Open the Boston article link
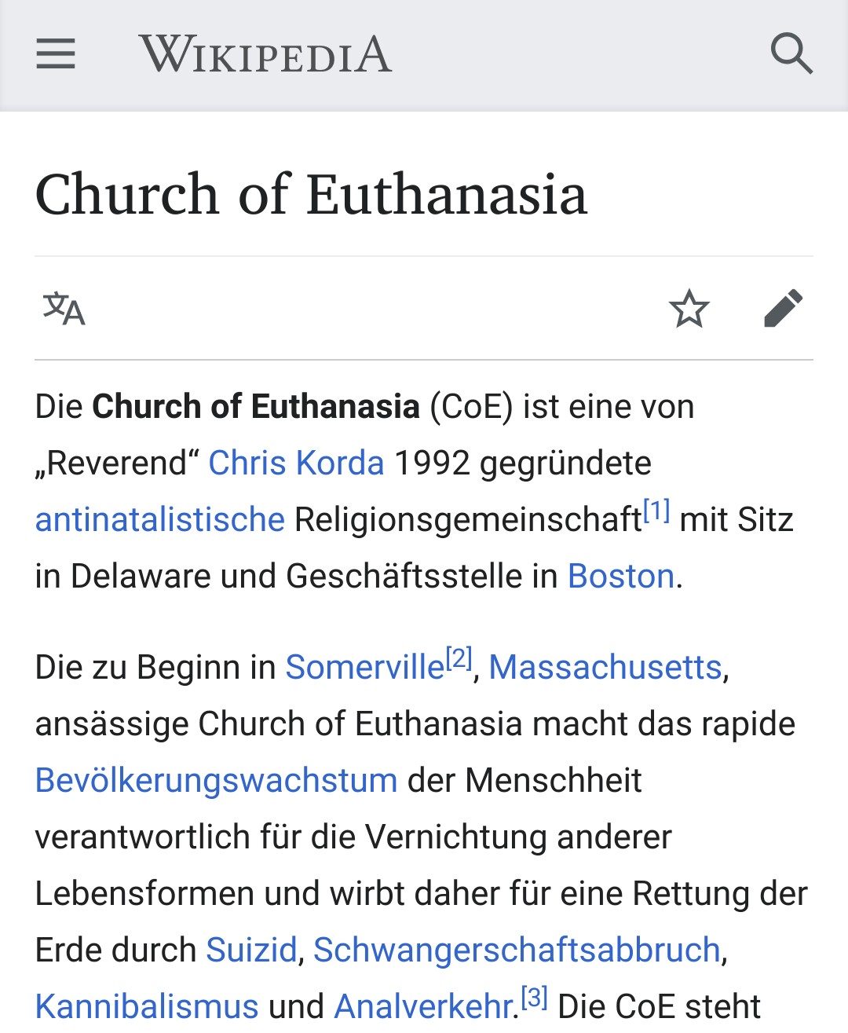The width and height of the screenshot is (848, 1033). [x=621, y=576]
